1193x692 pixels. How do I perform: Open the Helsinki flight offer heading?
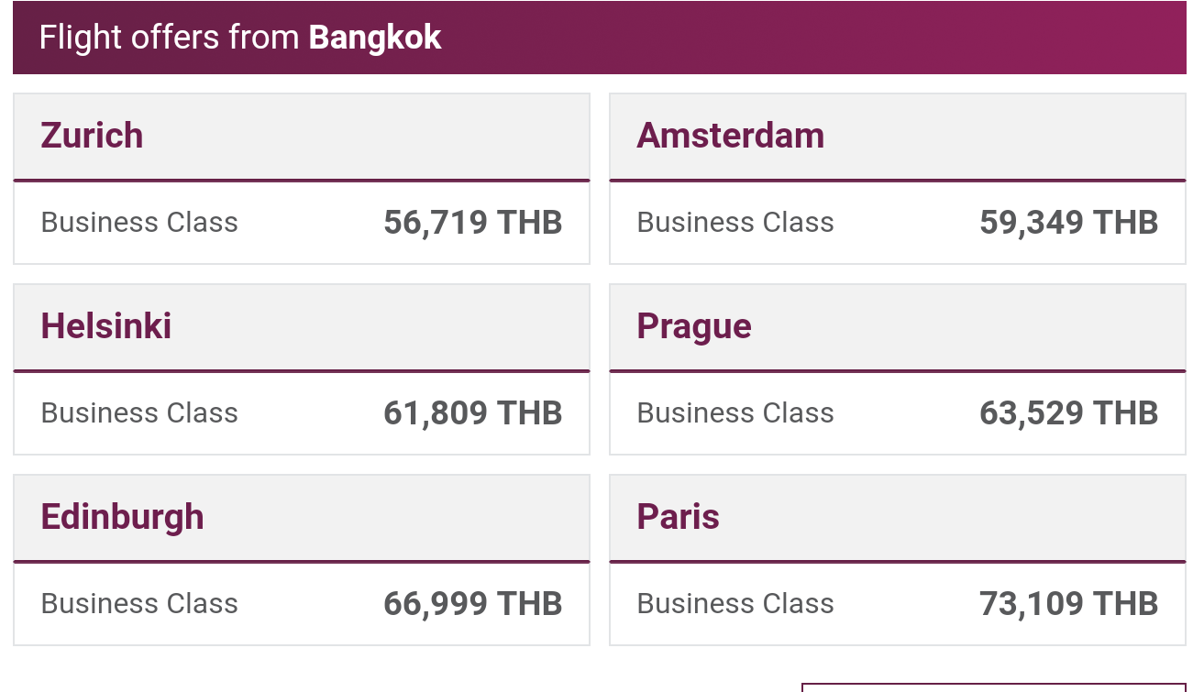[105, 326]
